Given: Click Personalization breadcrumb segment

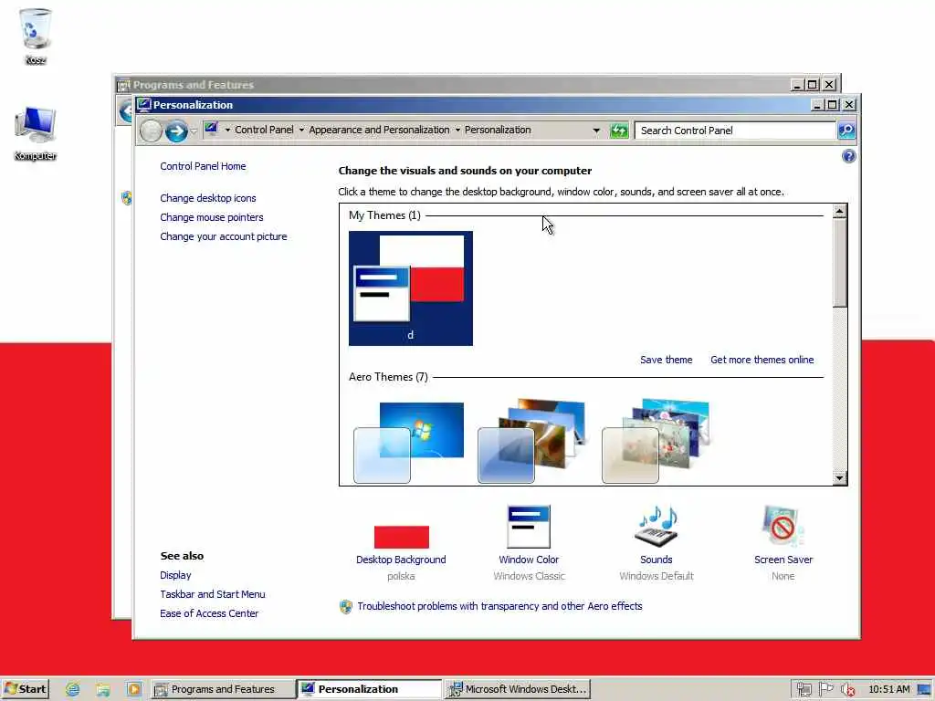Looking at the screenshot, I should point(498,130).
